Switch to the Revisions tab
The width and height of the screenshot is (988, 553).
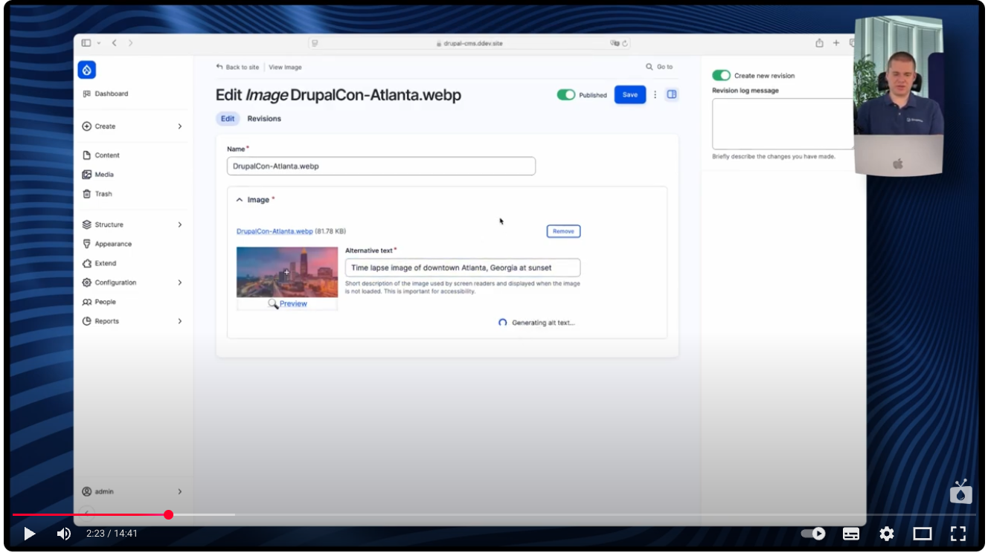(264, 118)
